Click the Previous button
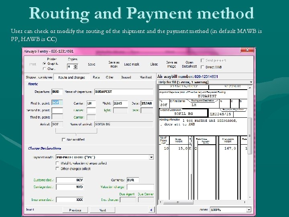This screenshot has width=289, height=217. 75,210
